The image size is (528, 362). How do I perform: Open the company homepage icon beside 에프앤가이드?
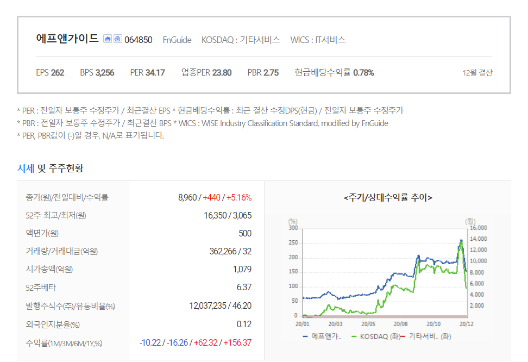108,39
